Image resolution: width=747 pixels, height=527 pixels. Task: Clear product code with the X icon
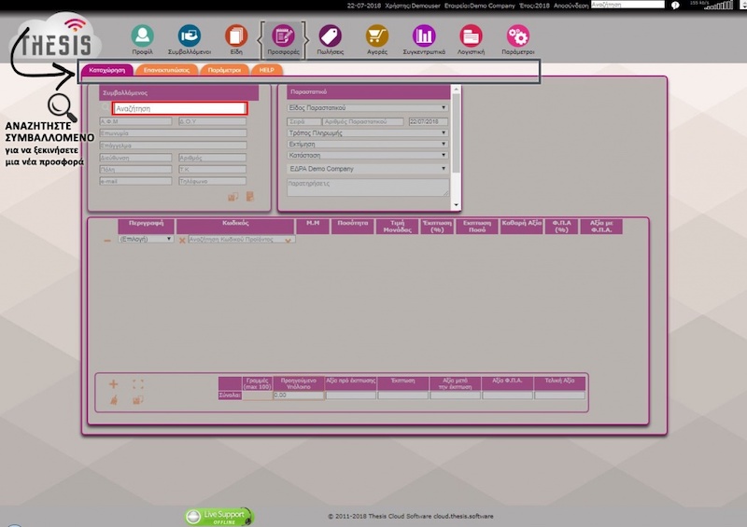tap(182, 240)
